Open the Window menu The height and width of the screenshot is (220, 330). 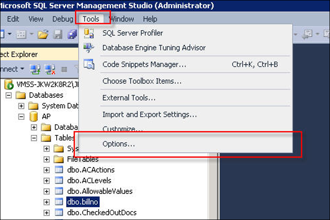click(x=122, y=19)
